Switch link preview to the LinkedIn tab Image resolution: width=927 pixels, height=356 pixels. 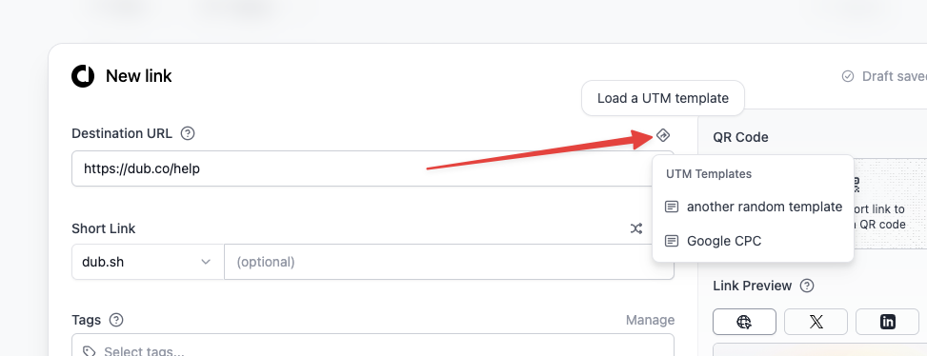pos(887,322)
